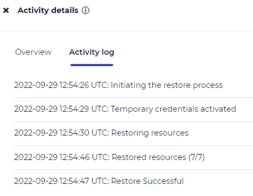Select the Restore Successful log entry

(x=99, y=181)
